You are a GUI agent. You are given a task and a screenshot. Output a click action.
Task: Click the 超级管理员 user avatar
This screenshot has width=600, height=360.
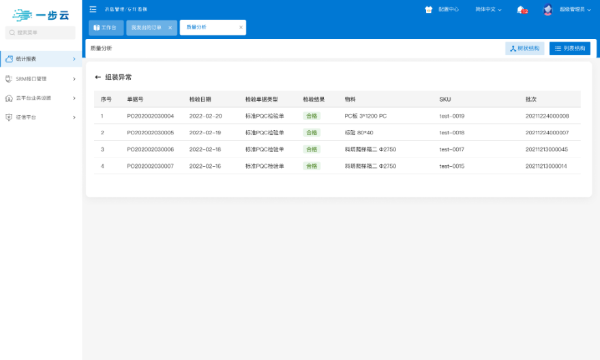click(547, 10)
